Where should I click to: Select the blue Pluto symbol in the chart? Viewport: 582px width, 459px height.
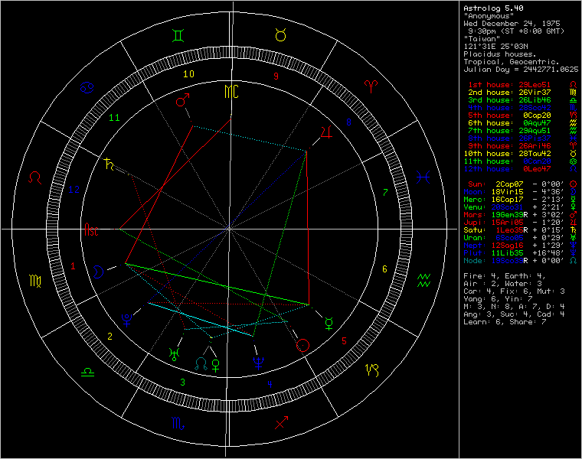click(126, 320)
